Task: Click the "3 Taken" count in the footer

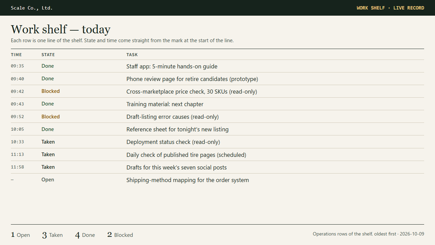Action: [x=52, y=235]
